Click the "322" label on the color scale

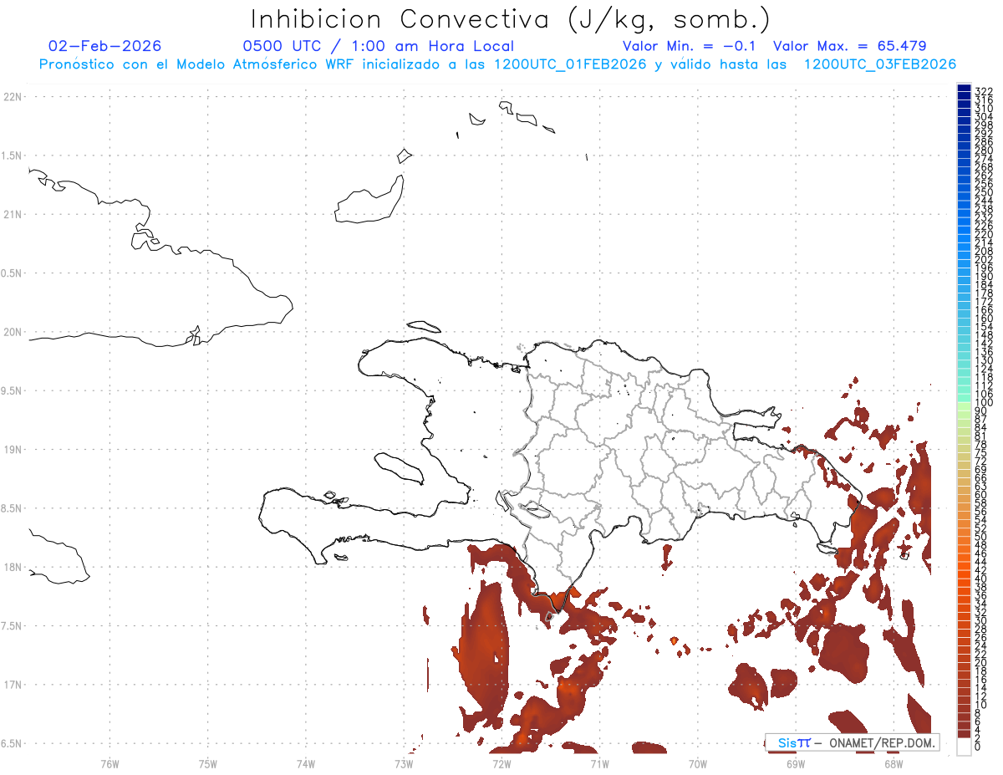983,91
